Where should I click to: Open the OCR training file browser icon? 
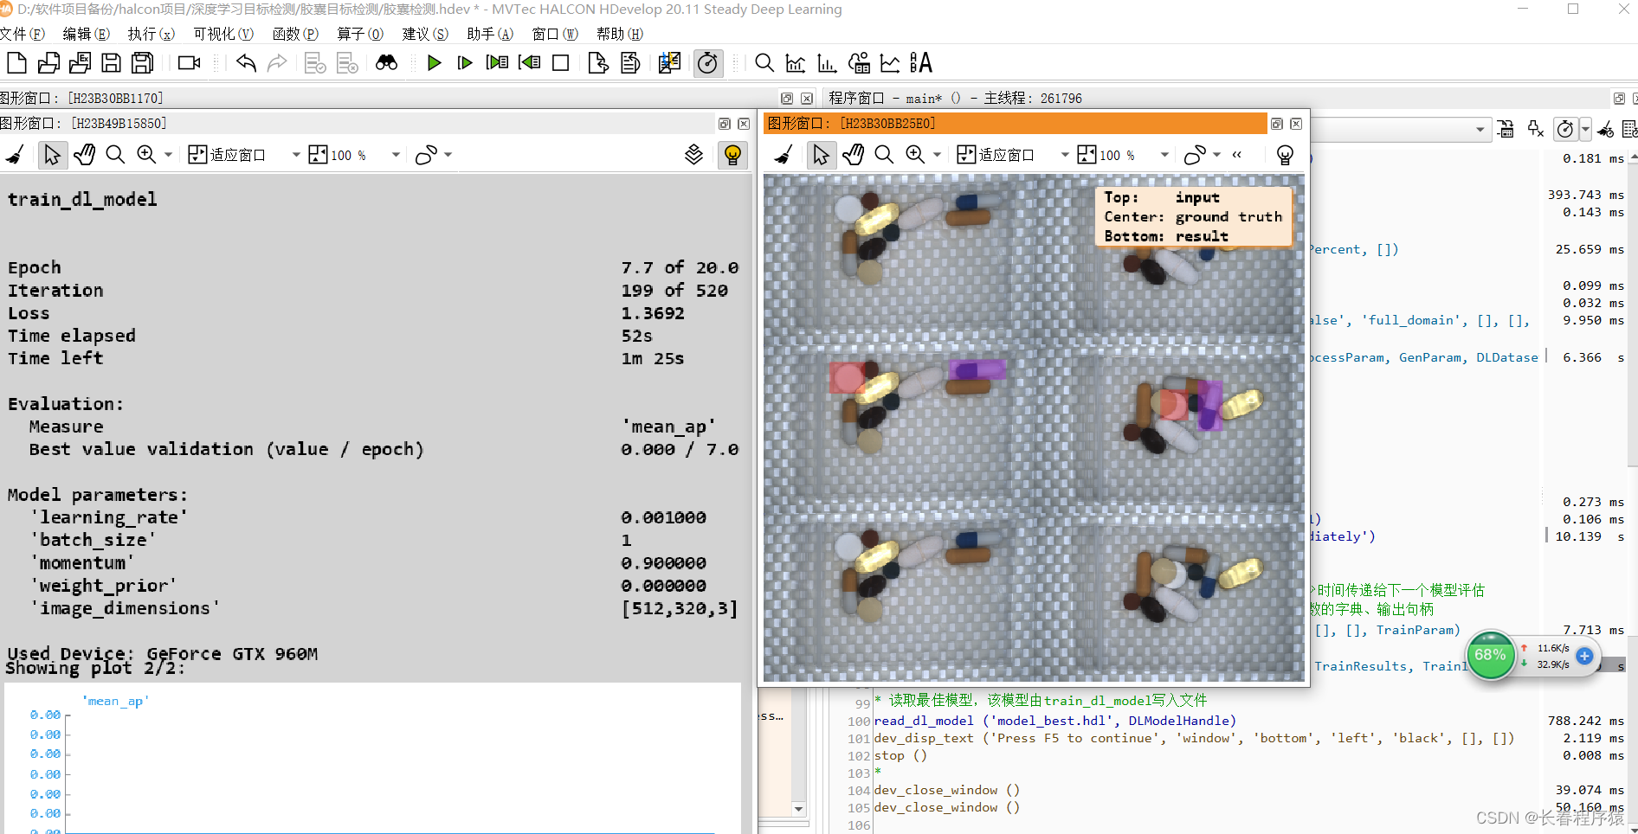[921, 63]
